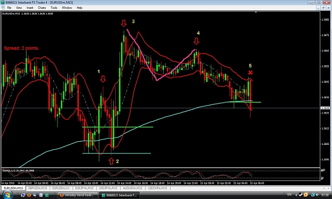This screenshot has height=199, width=332.
Task: Open the View menu
Action: [19, 8]
